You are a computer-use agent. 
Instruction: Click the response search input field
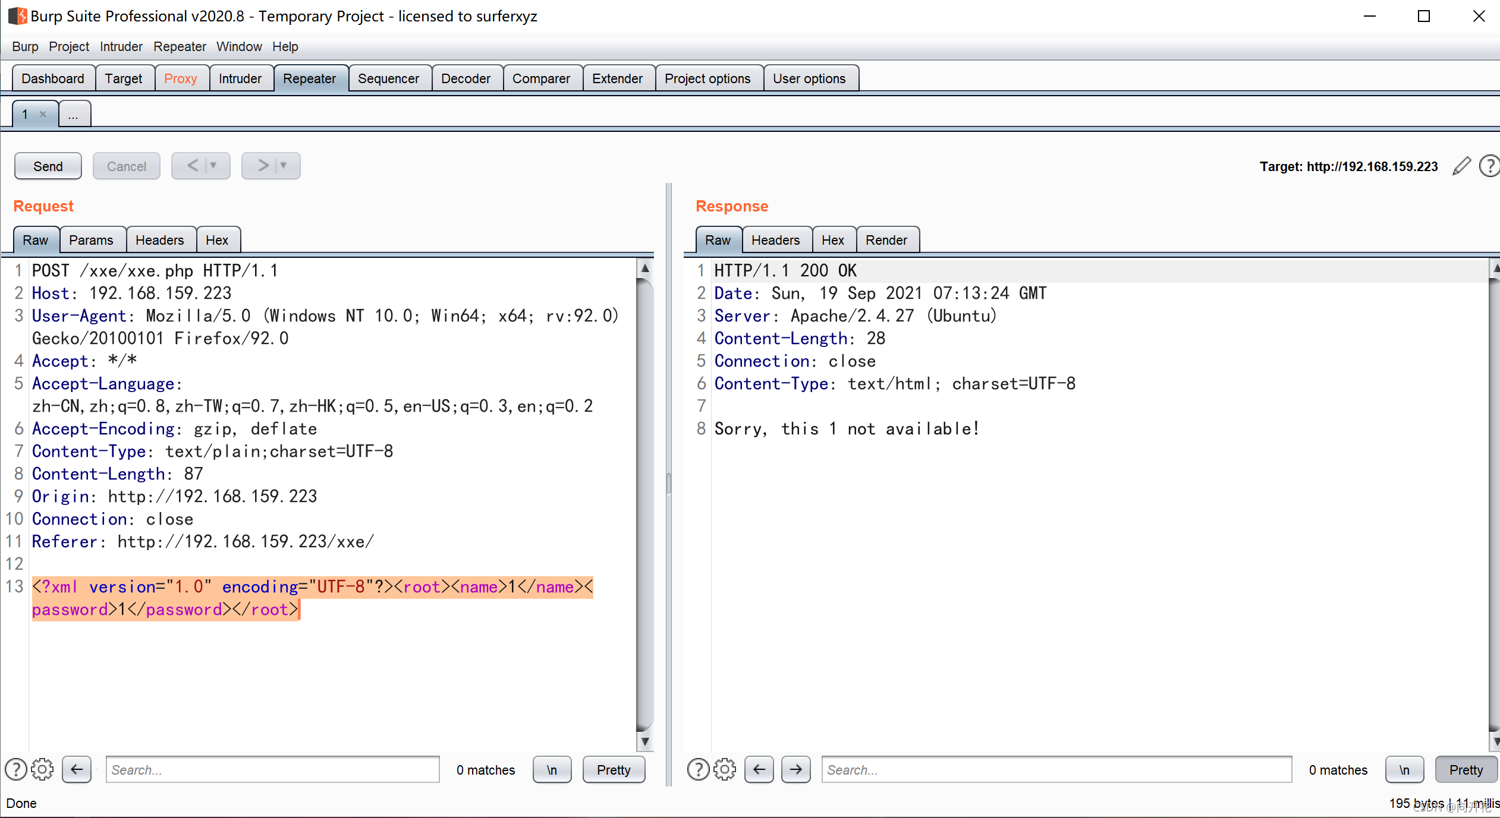click(x=1056, y=769)
